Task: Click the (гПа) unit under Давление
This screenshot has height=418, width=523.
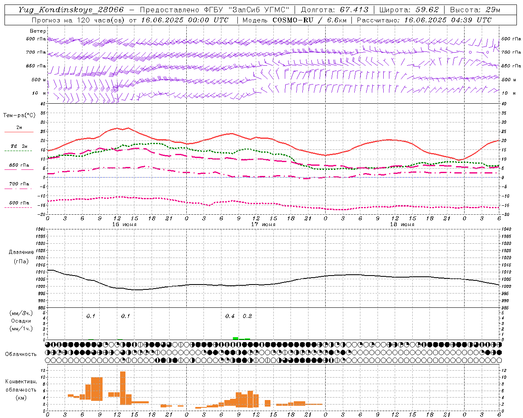Action: [21, 261]
